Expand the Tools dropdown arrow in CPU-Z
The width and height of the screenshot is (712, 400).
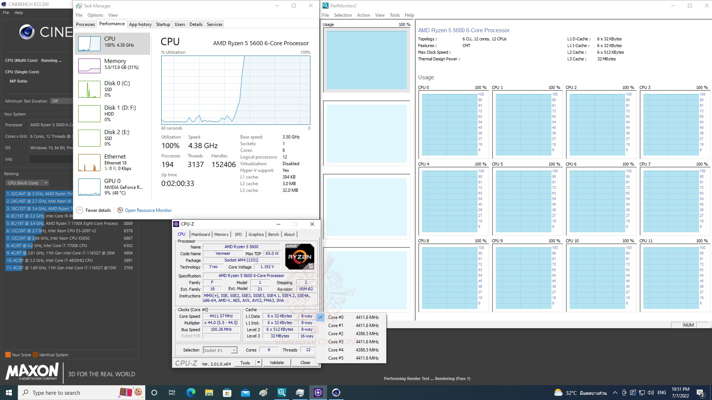pyautogui.click(x=258, y=363)
